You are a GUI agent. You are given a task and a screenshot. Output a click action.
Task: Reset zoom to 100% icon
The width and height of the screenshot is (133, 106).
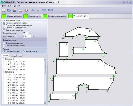coord(44,10)
